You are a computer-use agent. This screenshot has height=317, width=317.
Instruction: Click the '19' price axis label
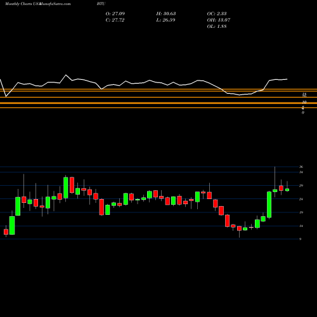301,212
